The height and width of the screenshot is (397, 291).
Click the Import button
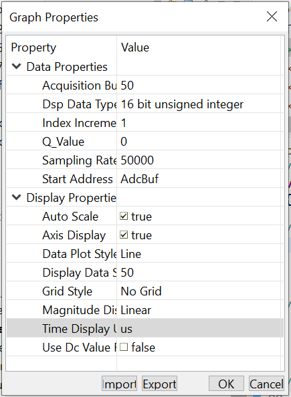point(119,384)
